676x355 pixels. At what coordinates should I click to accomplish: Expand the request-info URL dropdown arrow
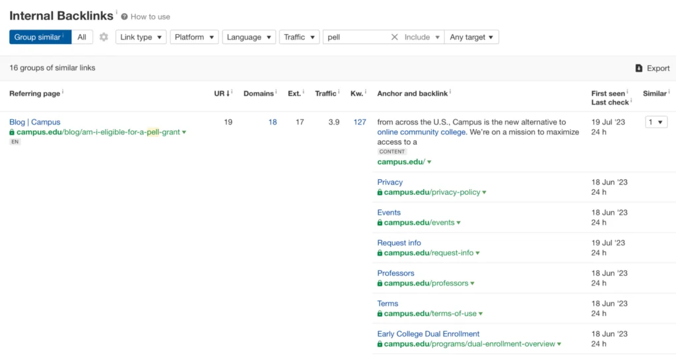[x=477, y=254]
